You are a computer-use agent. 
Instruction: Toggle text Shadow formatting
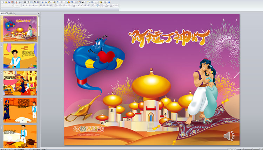click(x=33, y=5)
